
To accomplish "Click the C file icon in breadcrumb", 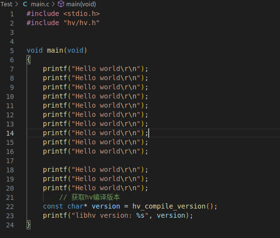I will click(25, 4).
